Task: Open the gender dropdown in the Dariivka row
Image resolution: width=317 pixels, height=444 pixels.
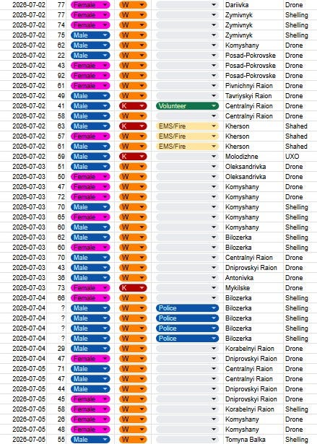Action: [90, 5]
